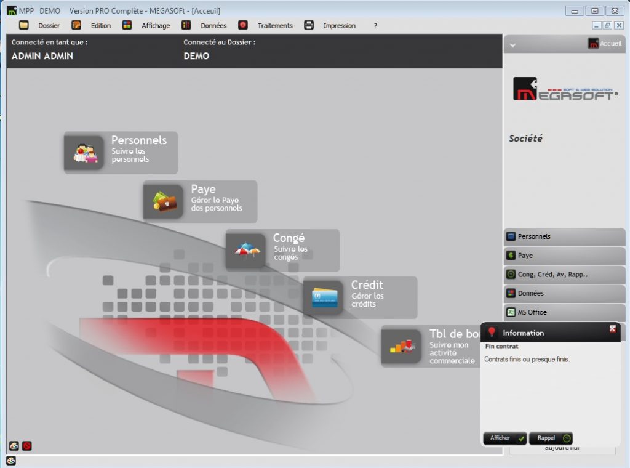Expand the Cong, Créd, Av, Rapp.. section
Image resolution: width=630 pixels, height=468 pixels.
564,274
